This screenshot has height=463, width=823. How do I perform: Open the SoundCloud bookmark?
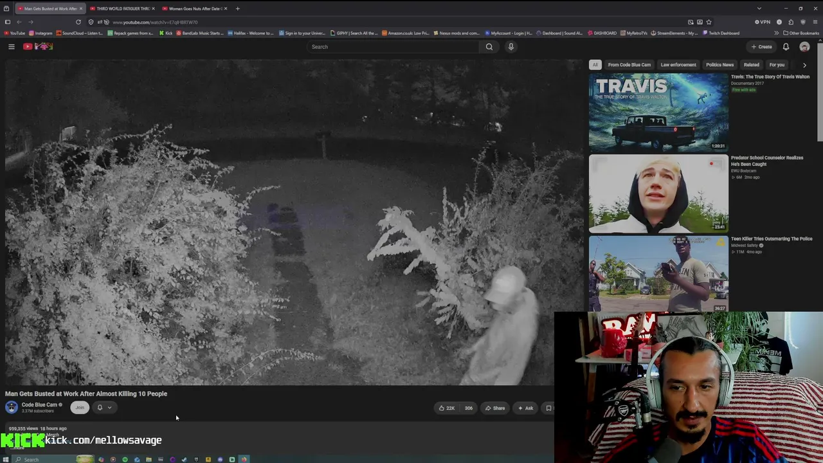click(80, 33)
